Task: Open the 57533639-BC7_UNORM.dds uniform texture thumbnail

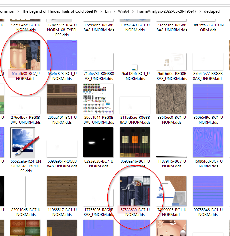Action: coord(135,191)
